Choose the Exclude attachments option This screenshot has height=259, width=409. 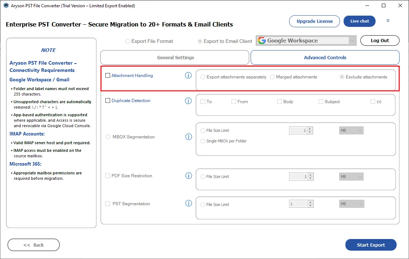click(x=342, y=77)
